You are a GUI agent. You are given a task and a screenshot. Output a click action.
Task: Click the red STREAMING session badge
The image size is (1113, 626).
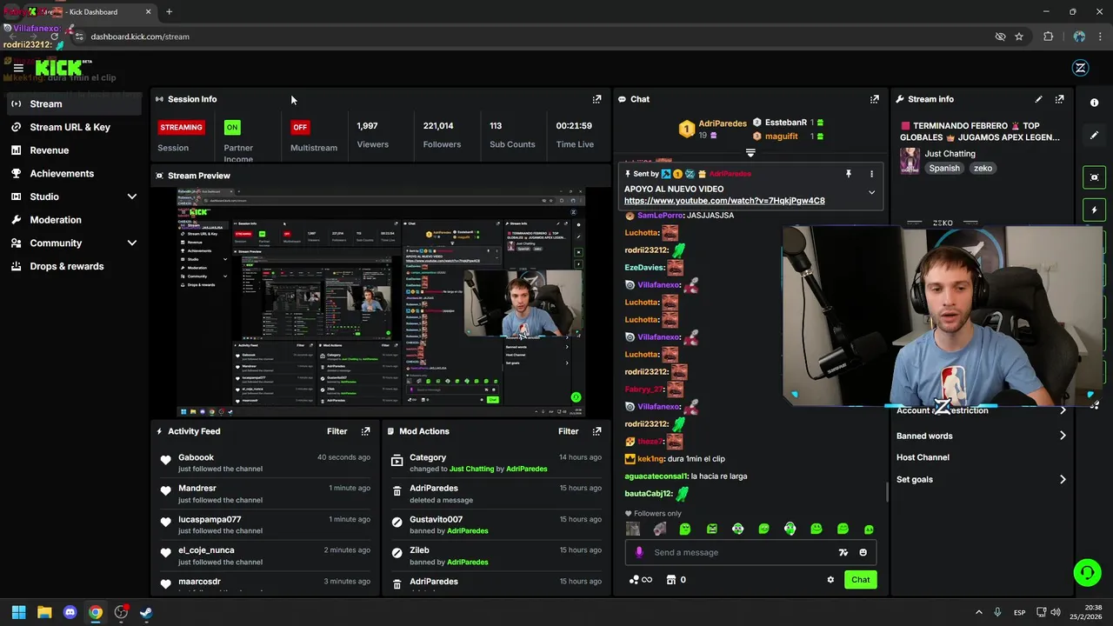(181, 127)
